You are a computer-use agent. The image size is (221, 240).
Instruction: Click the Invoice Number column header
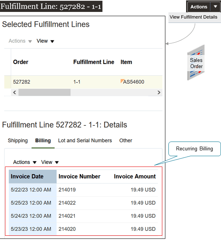79,177
